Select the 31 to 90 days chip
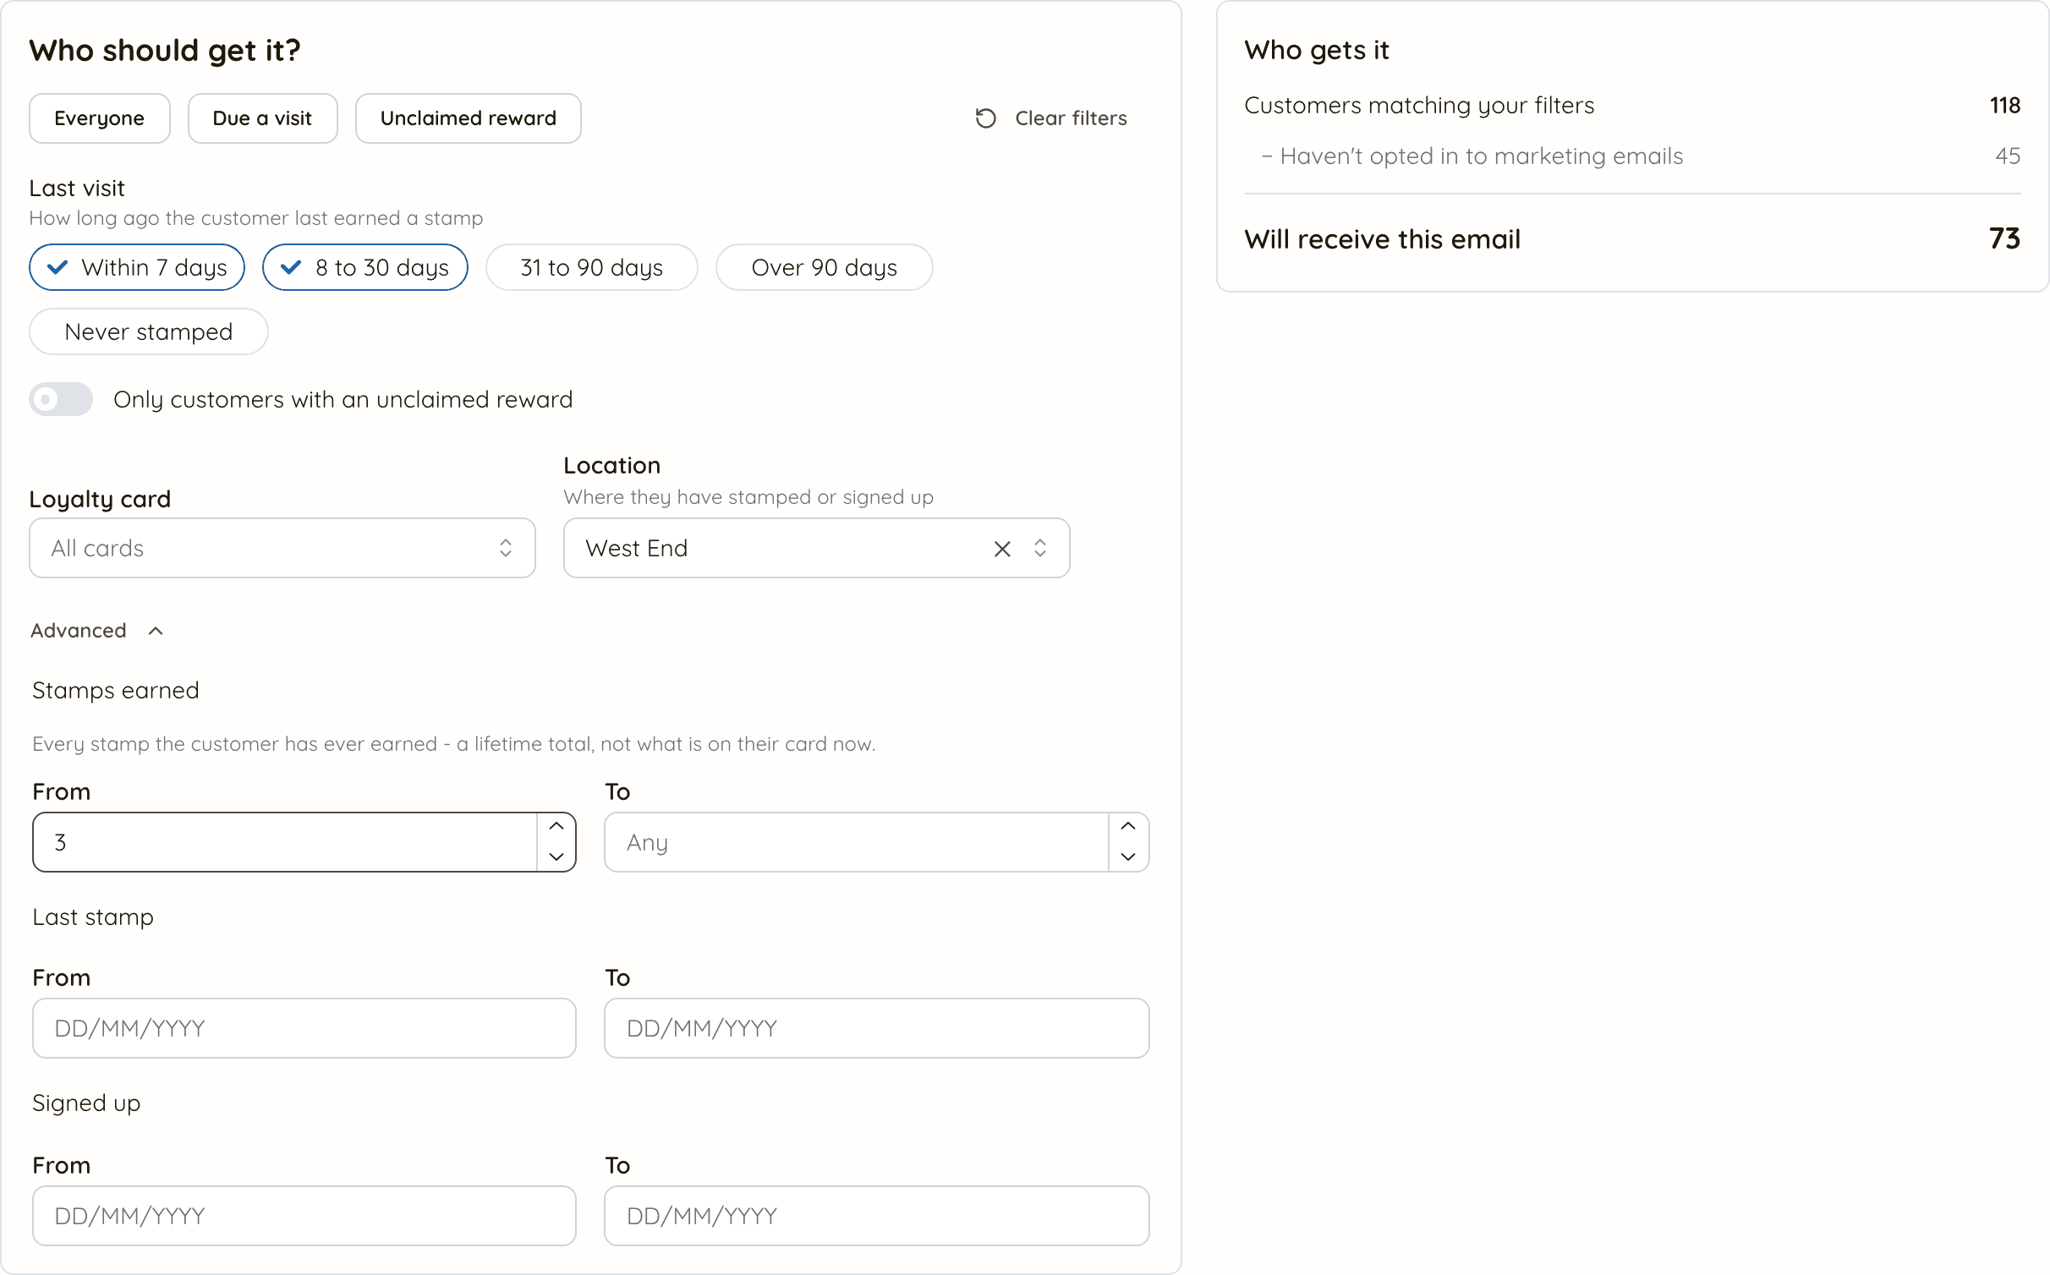 pyautogui.click(x=592, y=267)
